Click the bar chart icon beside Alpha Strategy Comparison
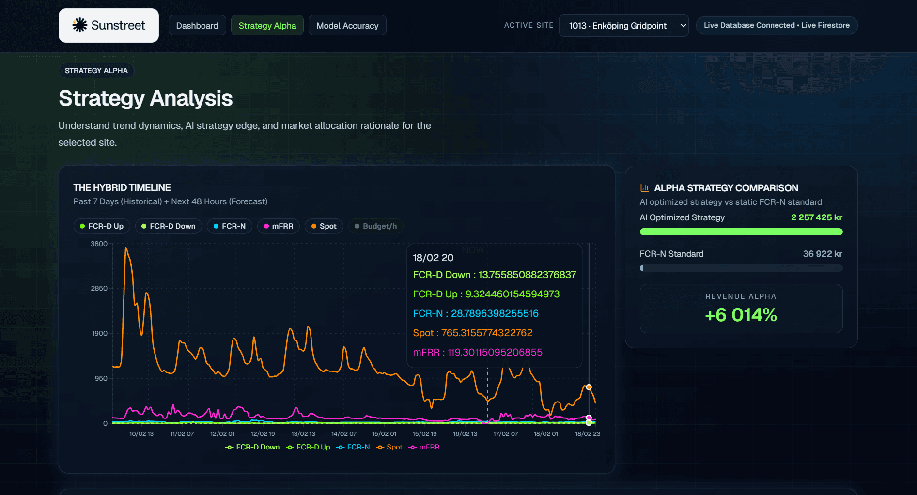 coord(645,187)
